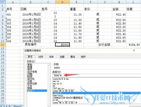Open the 边框 tab

pos(62,57)
